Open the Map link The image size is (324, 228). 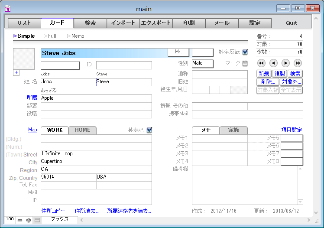[x=32, y=130]
